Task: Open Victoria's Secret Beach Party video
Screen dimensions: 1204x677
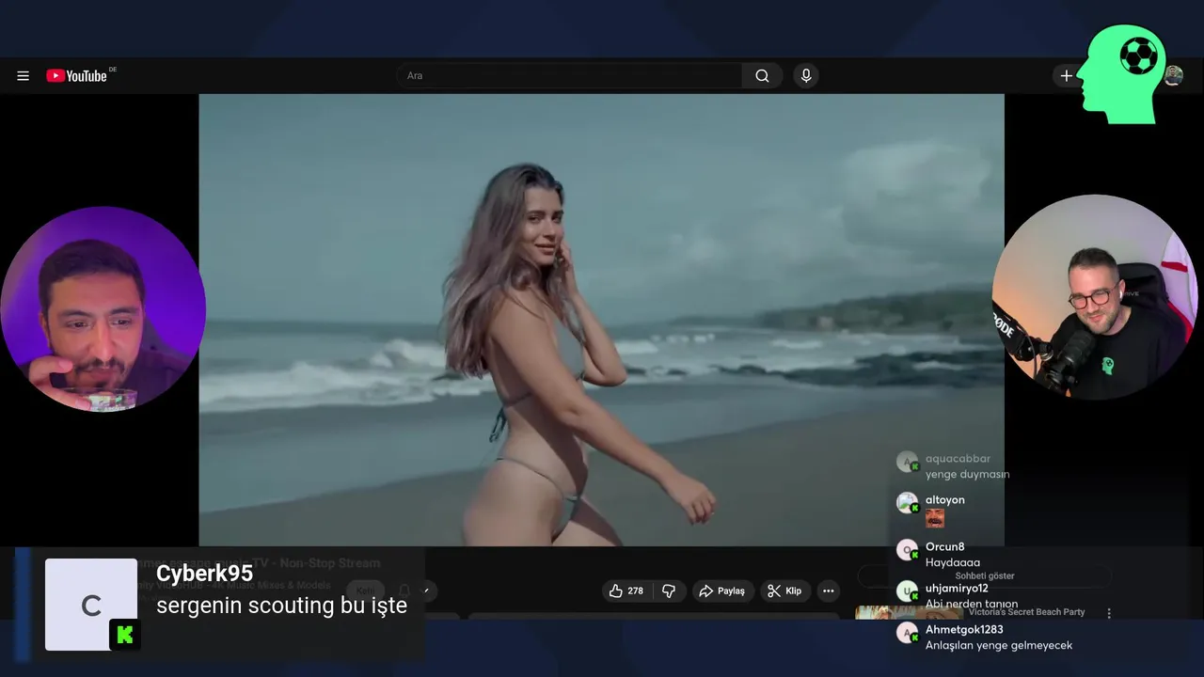Action: tap(1026, 612)
